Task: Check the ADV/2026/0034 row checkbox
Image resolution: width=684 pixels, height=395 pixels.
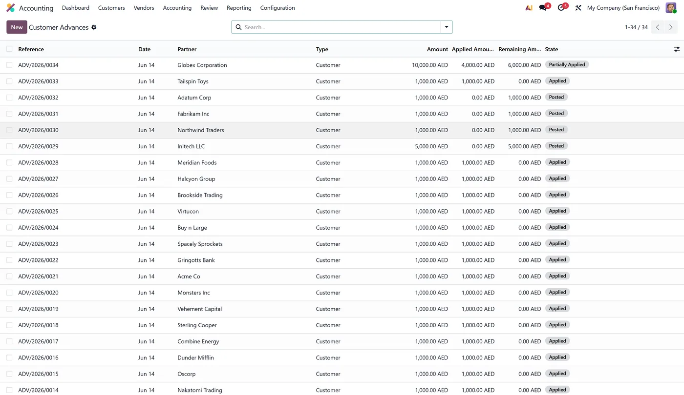Action: pyautogui.click(x=9, y=65)
